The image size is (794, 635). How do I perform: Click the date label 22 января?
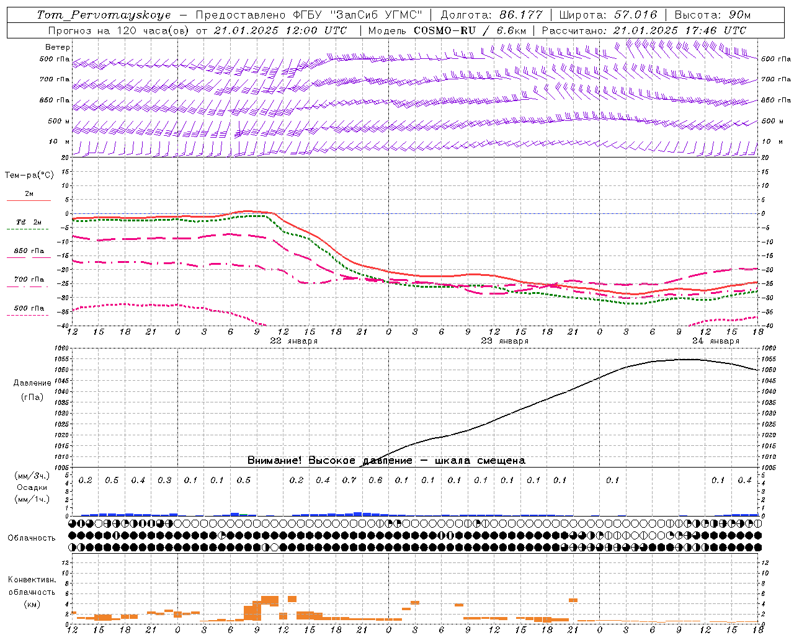(x=294, y=341)
